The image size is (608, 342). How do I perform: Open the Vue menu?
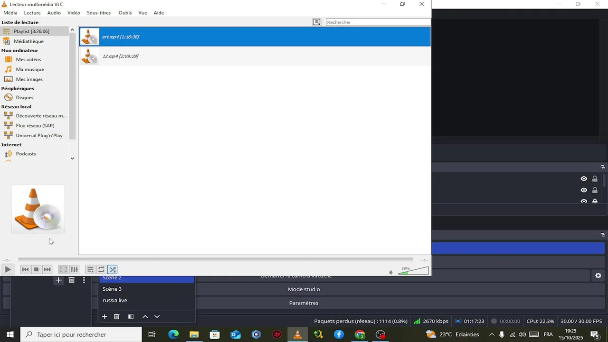[142, 13]
